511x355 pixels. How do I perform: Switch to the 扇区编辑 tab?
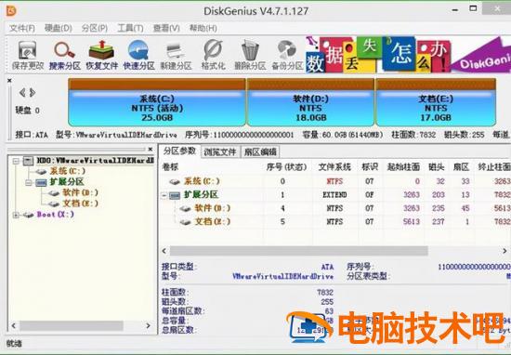pos(260,151)
